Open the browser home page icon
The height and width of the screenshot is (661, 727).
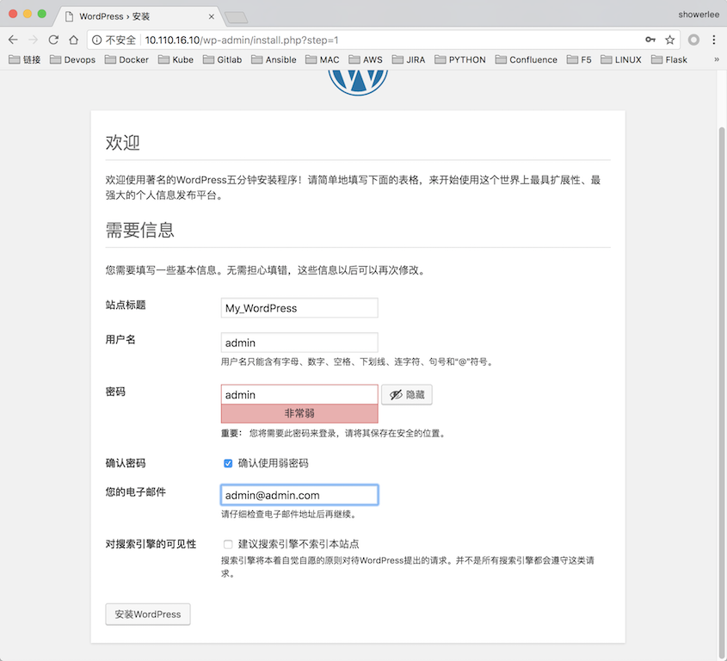[73, 40]
